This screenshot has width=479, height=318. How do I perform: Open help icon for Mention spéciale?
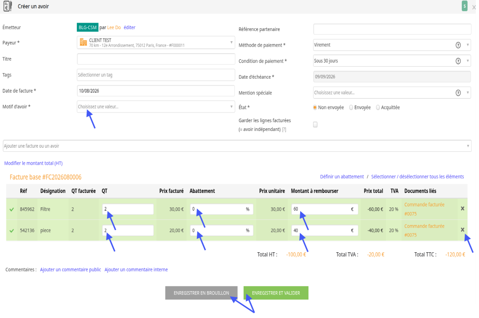(x=458, y=93)
